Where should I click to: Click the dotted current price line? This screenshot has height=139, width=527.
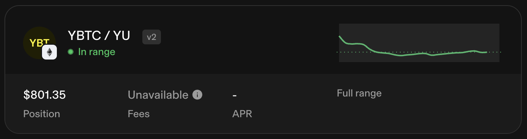pos(419,52)
